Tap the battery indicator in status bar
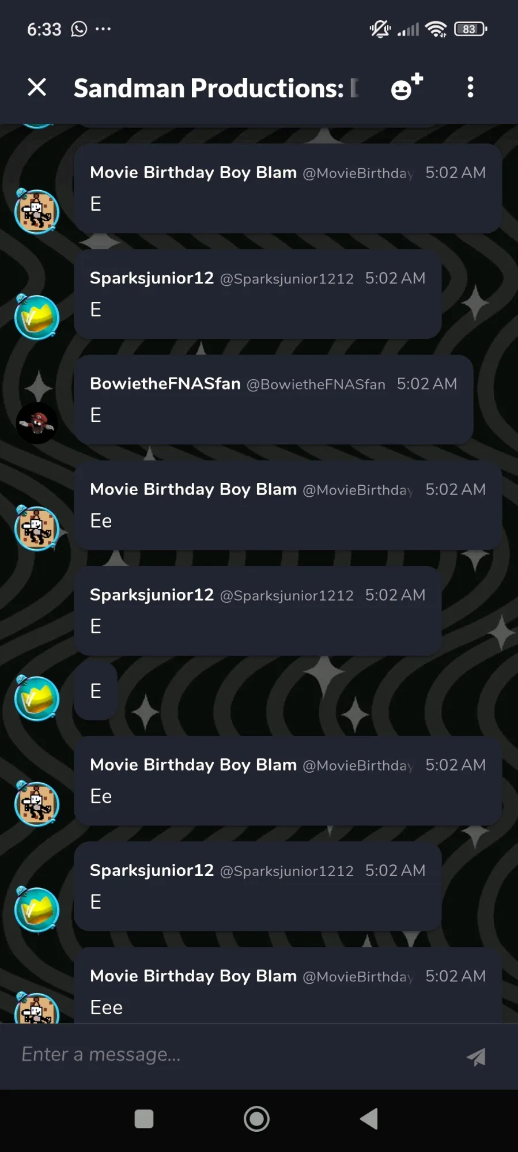The image size is (518, 1152). coord(471,29)
